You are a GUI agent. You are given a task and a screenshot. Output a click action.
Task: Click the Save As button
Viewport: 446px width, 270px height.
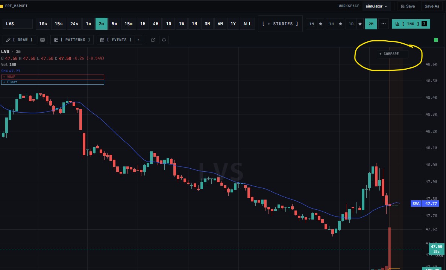click(x=432, y=6)
